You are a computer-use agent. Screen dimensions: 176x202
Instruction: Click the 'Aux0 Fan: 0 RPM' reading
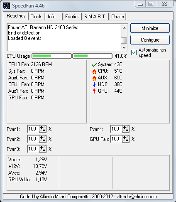coord(26,78)
